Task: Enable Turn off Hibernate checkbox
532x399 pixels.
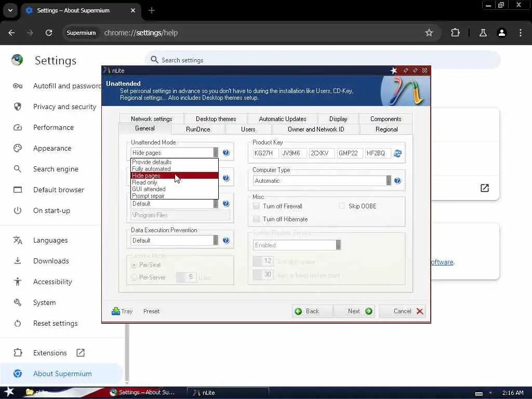Action: coord(256,219)
